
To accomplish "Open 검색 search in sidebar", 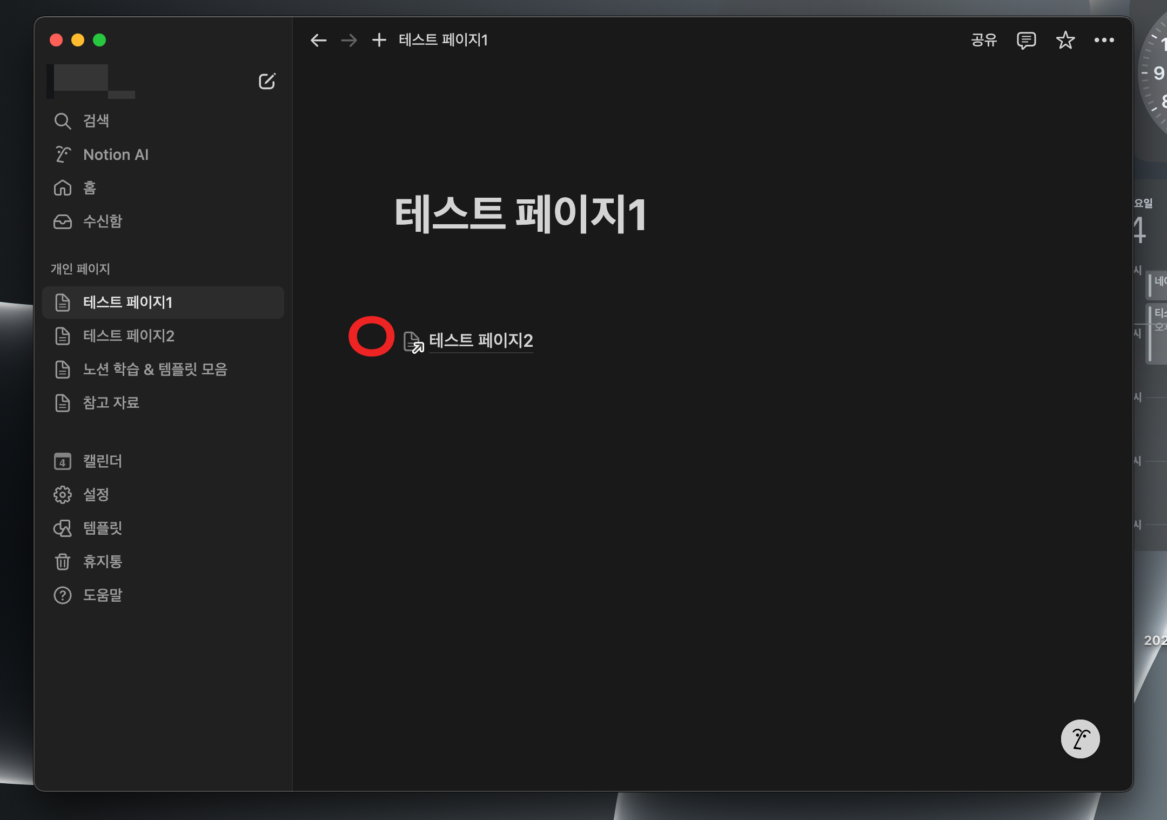I will pyautogui.click(x=96, y=120).
